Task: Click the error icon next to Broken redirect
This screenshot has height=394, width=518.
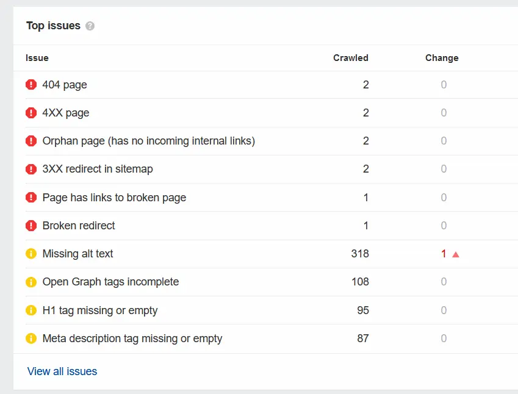Action: pyautogui.click(x=31, y=226)
